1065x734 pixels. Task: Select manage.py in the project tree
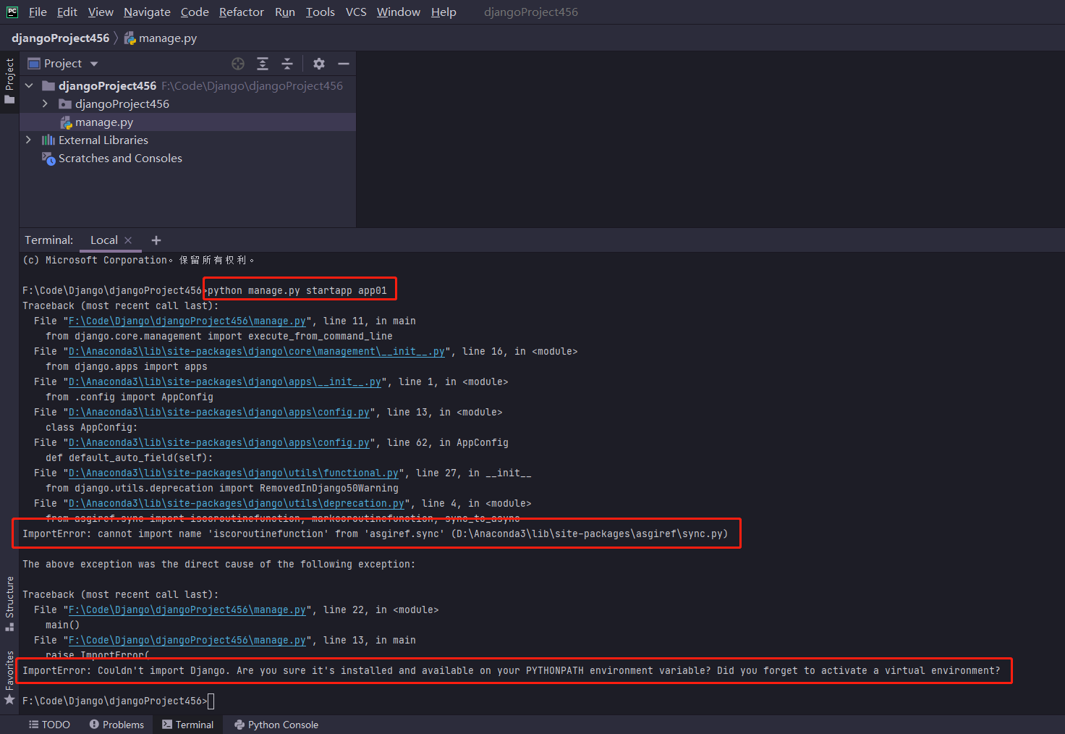point(187,122)
